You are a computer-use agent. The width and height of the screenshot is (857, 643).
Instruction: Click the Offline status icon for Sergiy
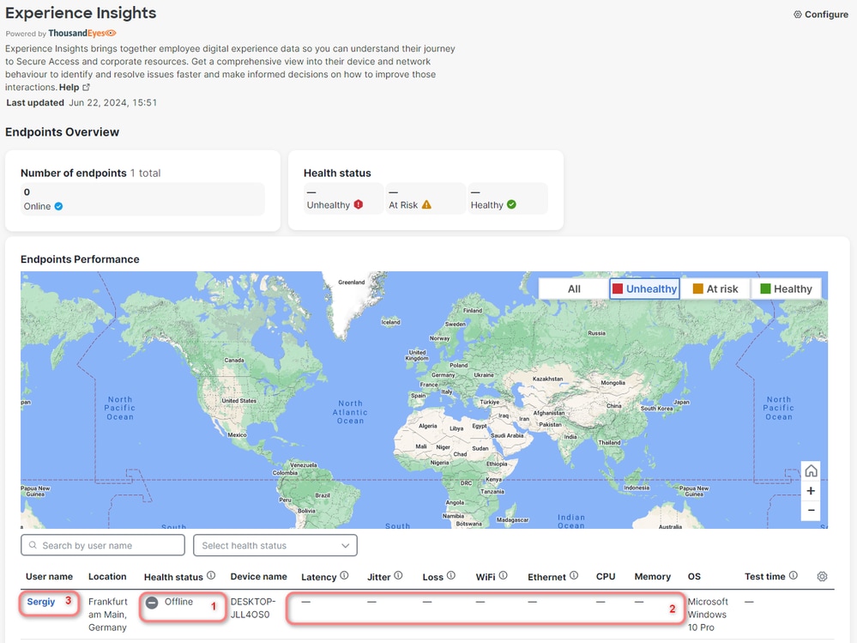[x=152, y=603]
